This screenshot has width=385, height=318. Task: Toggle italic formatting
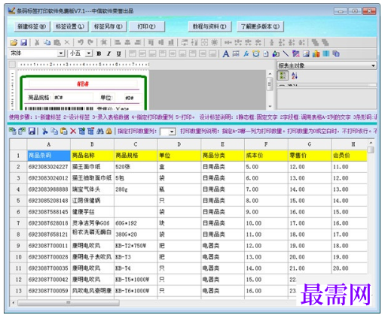pyautogui.click(x=108, y=53)
